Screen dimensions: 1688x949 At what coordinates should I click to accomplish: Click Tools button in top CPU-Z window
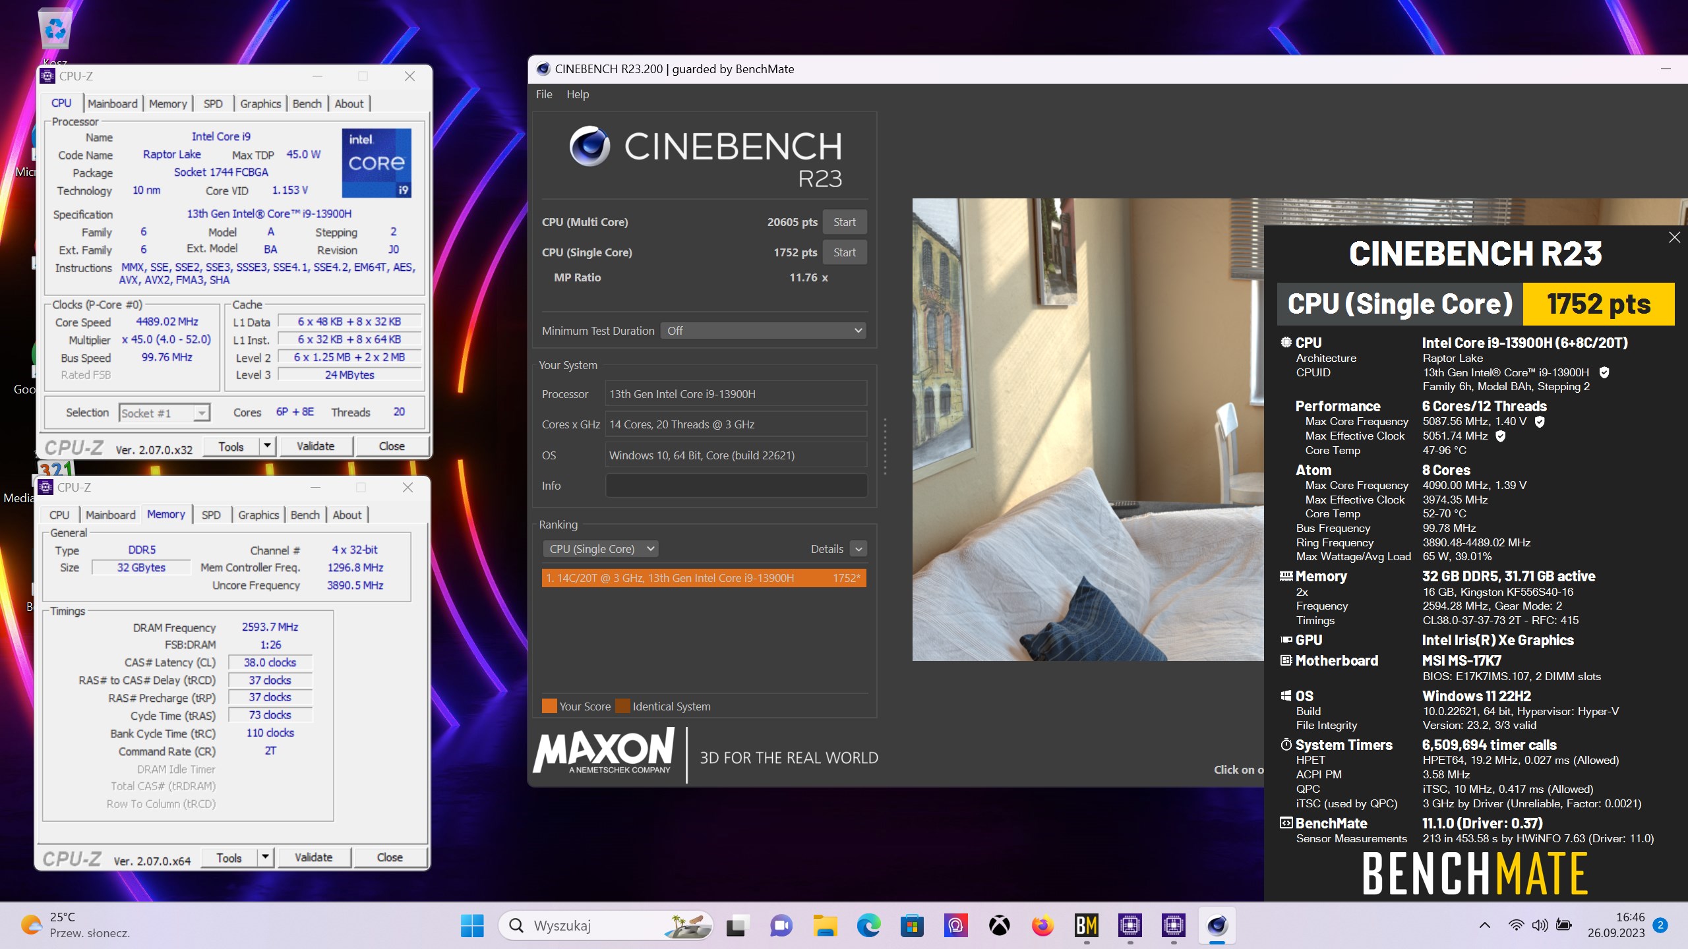point(231,446)
